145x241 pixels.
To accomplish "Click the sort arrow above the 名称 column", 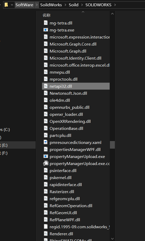I will click(83, 12).
